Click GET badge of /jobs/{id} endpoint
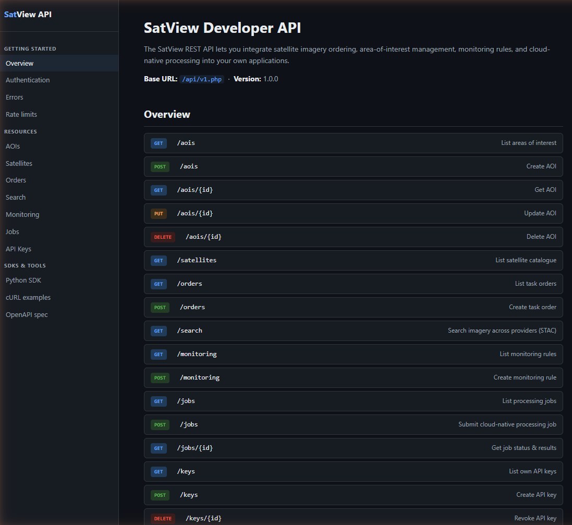 click(x=159, y=448)
